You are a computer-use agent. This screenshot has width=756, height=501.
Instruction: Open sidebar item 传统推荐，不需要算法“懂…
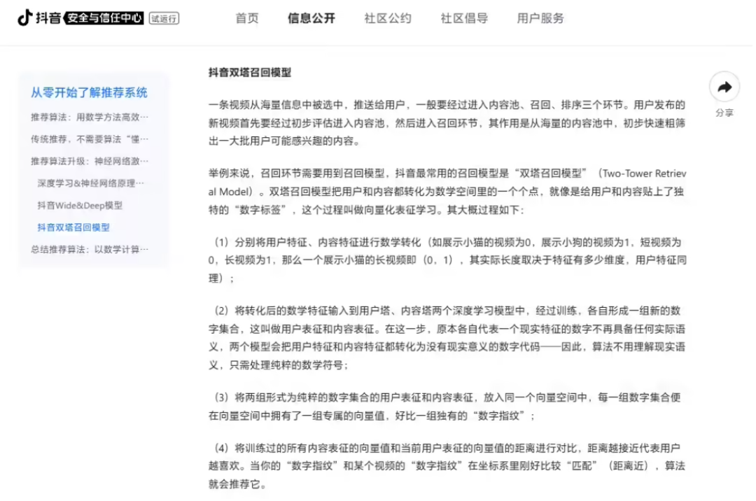90,139
